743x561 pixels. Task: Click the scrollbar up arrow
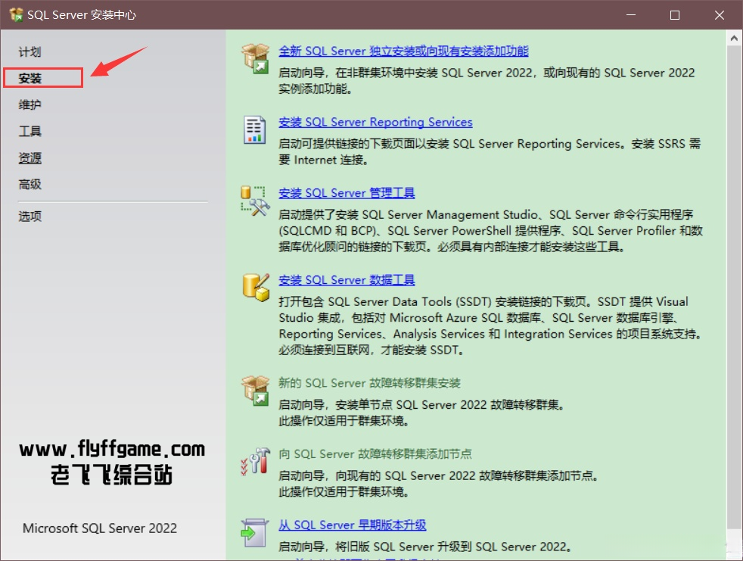[x=734, y=38]
